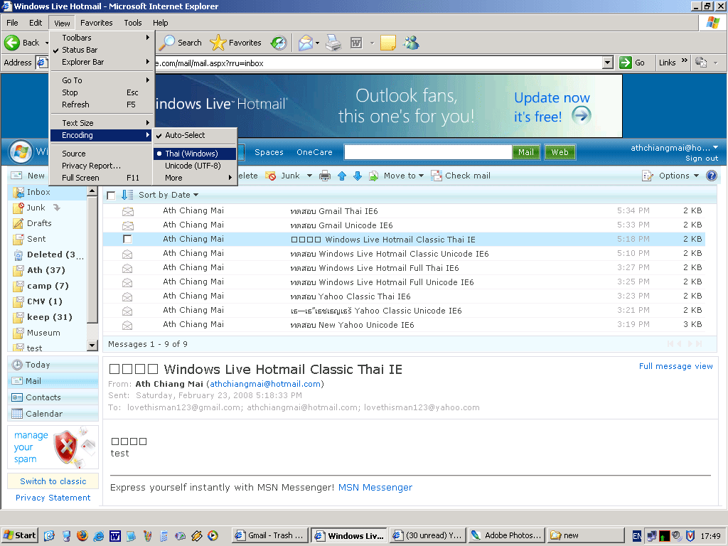Open the Sort by Date dropdown
Image resolution: width=728 pixels, height=546 pixels.
click(x=168, y=195)
